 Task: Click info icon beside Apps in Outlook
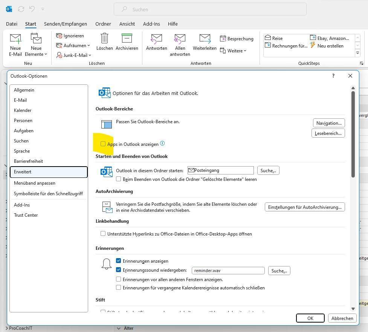(x=162, y=144)
